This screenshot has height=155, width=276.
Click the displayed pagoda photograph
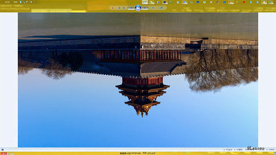coord(138,80)
